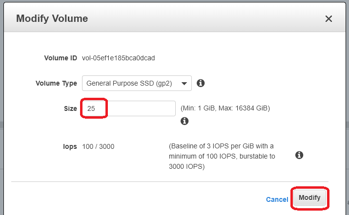This screenshot has width=349, height=215.
Task: Click the info icon below the Size limits
Action: (x=185, y=121)
